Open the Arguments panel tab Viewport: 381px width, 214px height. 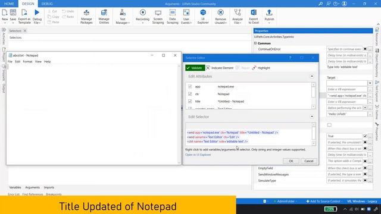coord(32,188)
